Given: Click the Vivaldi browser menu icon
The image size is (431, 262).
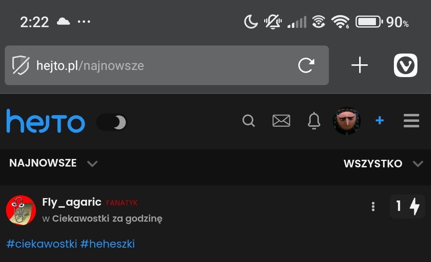Looking at the screenshot, I should coord(405,65).
